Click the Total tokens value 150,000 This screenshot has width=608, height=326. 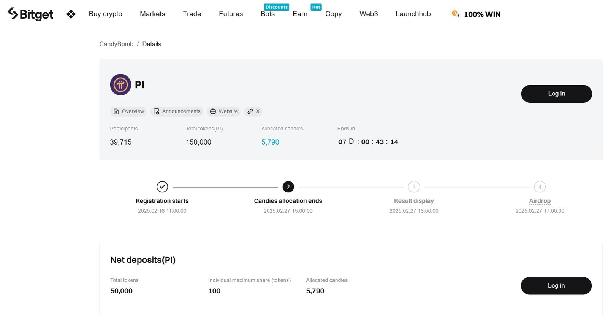198,142
